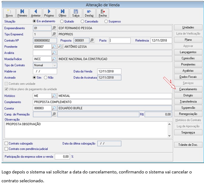Edit the Complemento text field

tap(102, 102)
